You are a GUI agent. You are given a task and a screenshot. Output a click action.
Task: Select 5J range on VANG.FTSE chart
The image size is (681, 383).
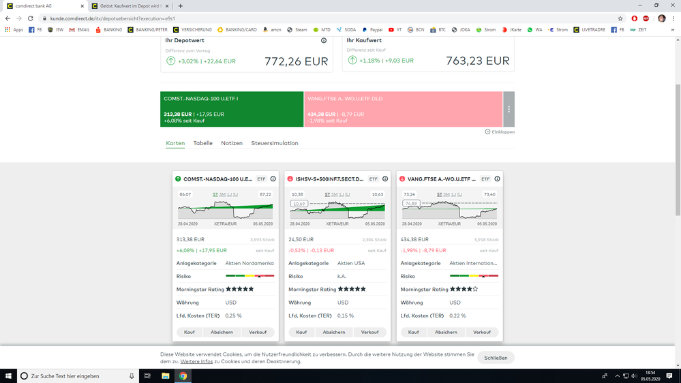(459, 195)
